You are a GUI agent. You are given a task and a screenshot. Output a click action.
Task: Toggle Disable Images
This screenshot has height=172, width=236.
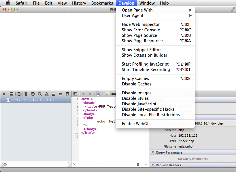155,93
